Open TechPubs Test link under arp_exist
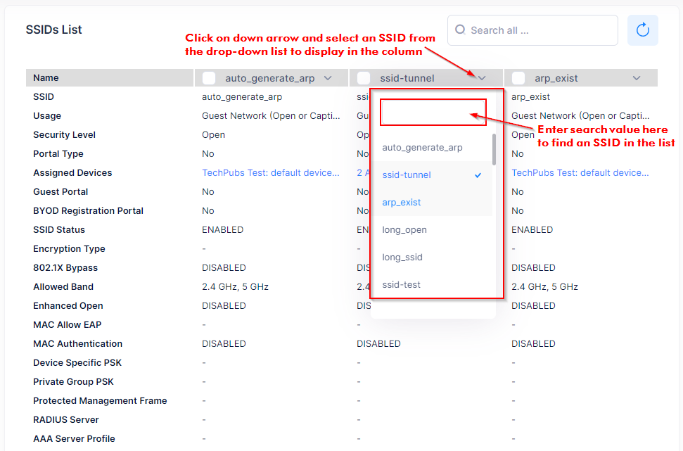683x451 pixels. coord(580,173)
